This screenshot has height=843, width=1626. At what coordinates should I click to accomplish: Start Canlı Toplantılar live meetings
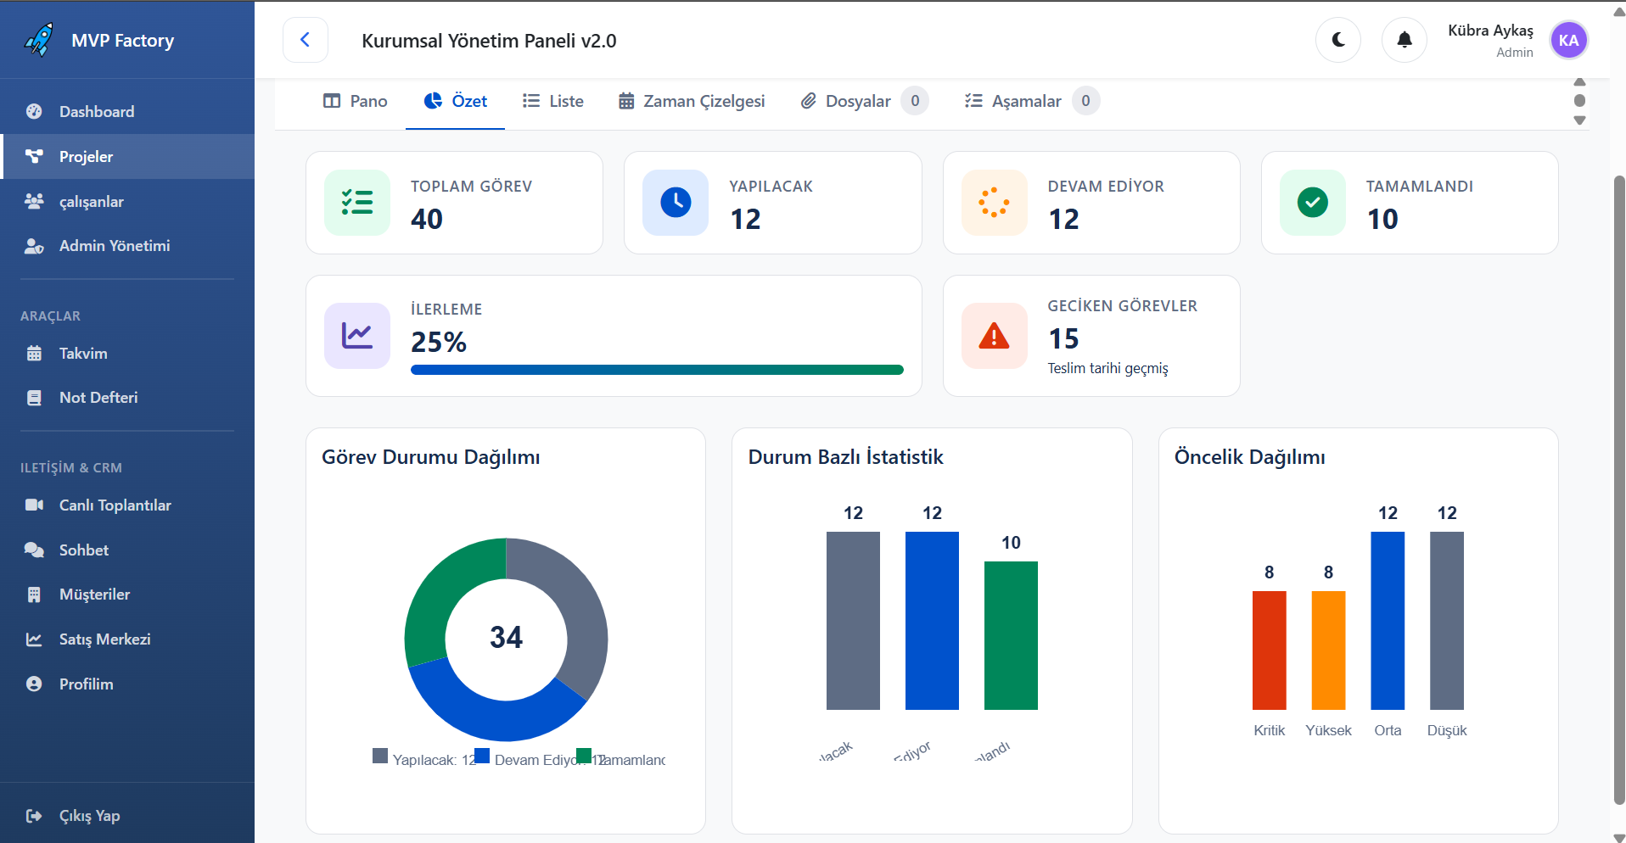115,505
